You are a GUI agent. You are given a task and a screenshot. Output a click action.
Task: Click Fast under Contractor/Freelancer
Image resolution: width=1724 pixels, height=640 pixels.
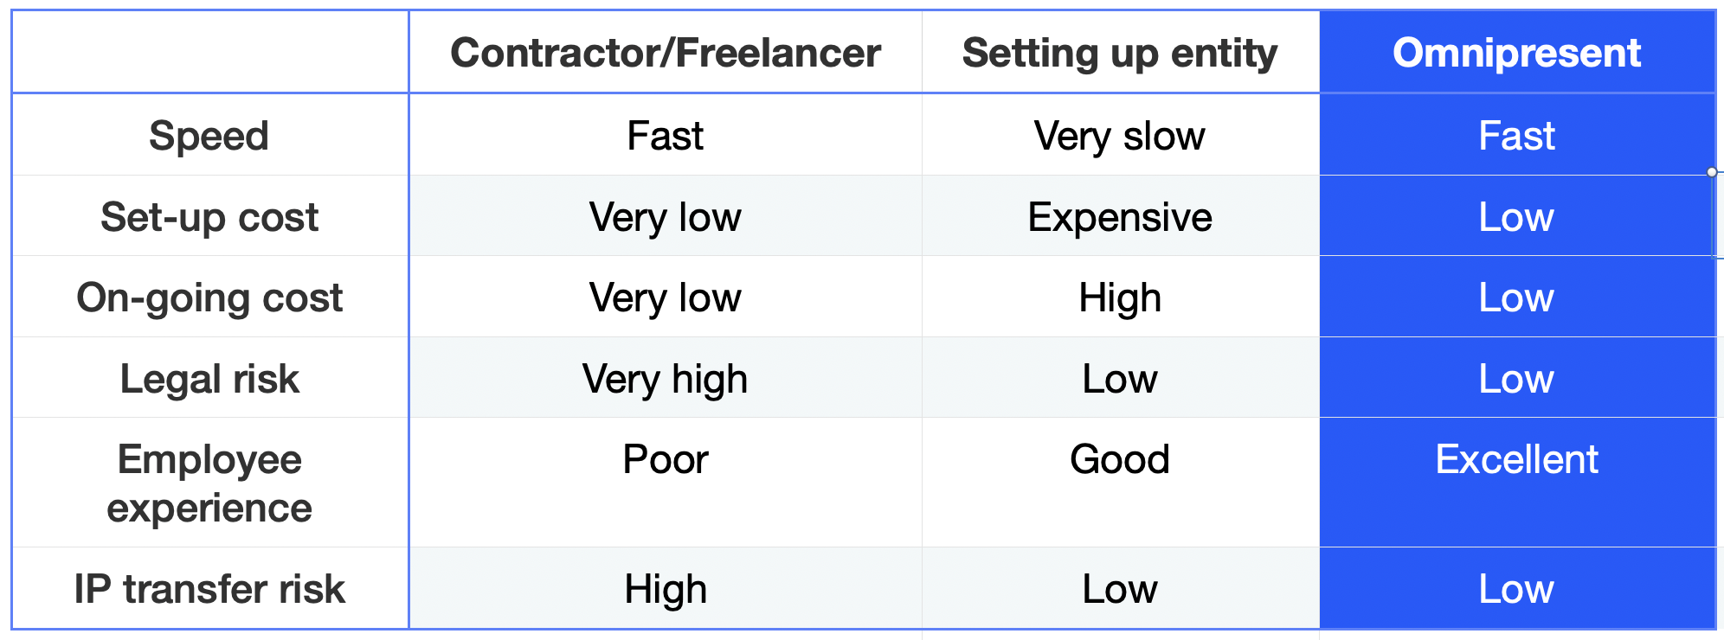[665, 135]
